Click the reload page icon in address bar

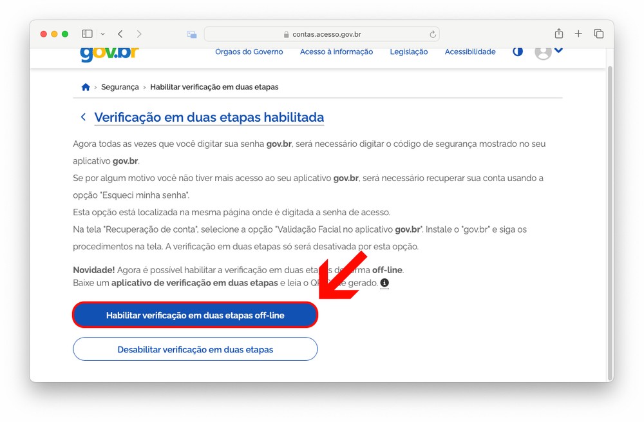click(433, 34)
